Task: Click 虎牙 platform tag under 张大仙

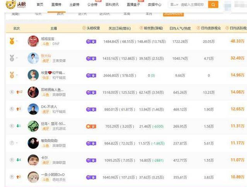Action: pos(46,61)
